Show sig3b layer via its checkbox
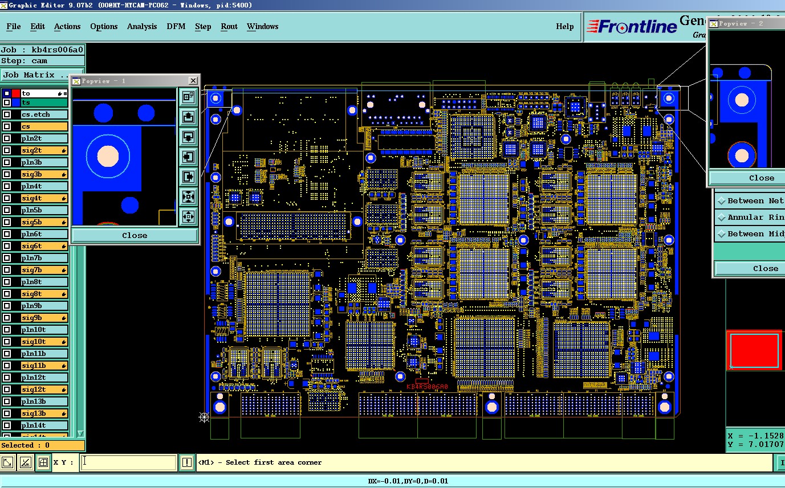 coord(7,174)
